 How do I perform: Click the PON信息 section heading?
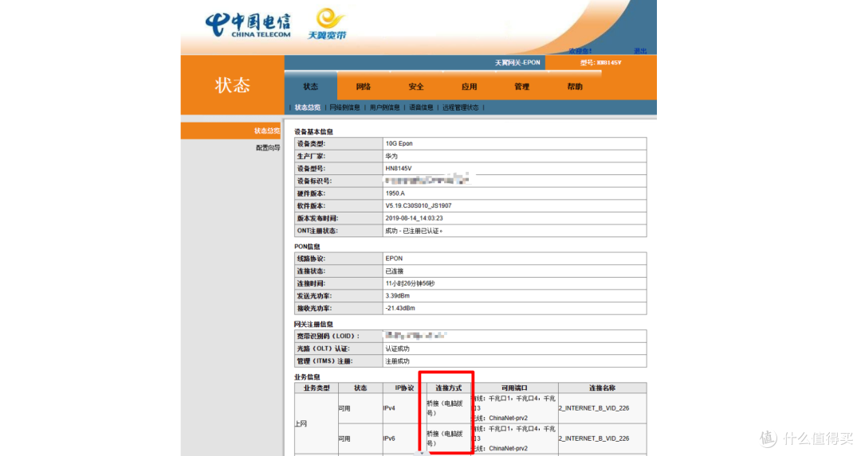[307, 247]
